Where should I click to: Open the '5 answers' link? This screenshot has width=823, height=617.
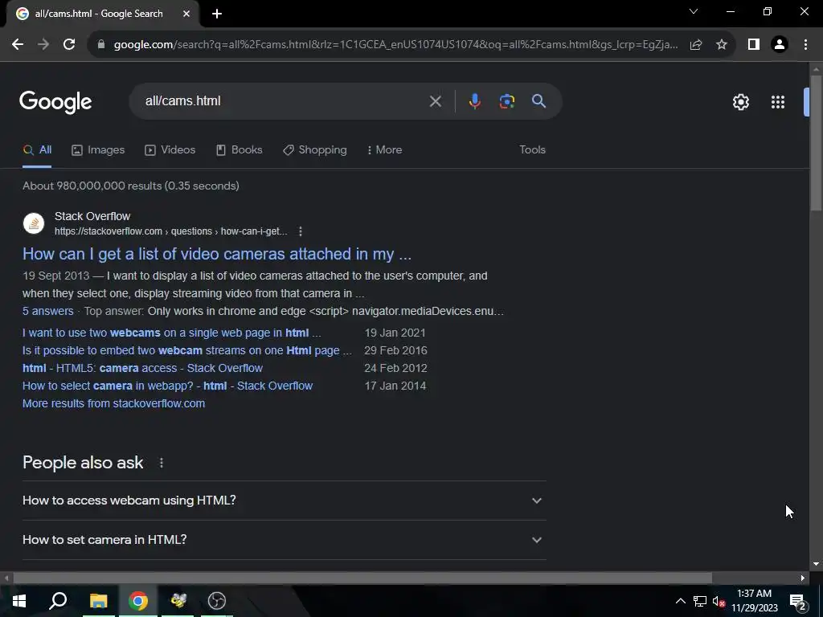47,311
